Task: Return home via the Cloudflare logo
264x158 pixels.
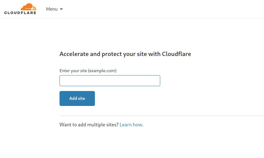Action: click(20, 9)
